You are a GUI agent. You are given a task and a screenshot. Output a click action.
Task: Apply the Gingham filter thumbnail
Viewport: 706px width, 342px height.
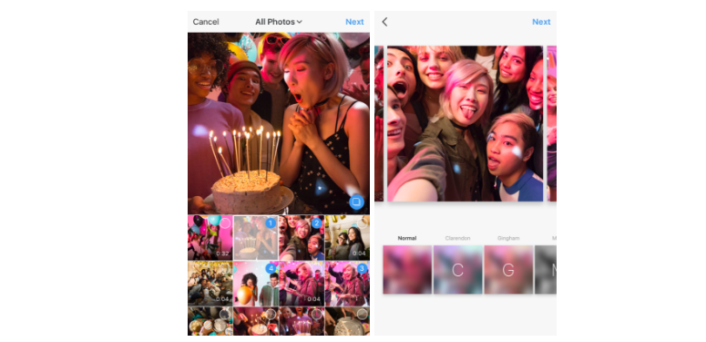(508, 269)
